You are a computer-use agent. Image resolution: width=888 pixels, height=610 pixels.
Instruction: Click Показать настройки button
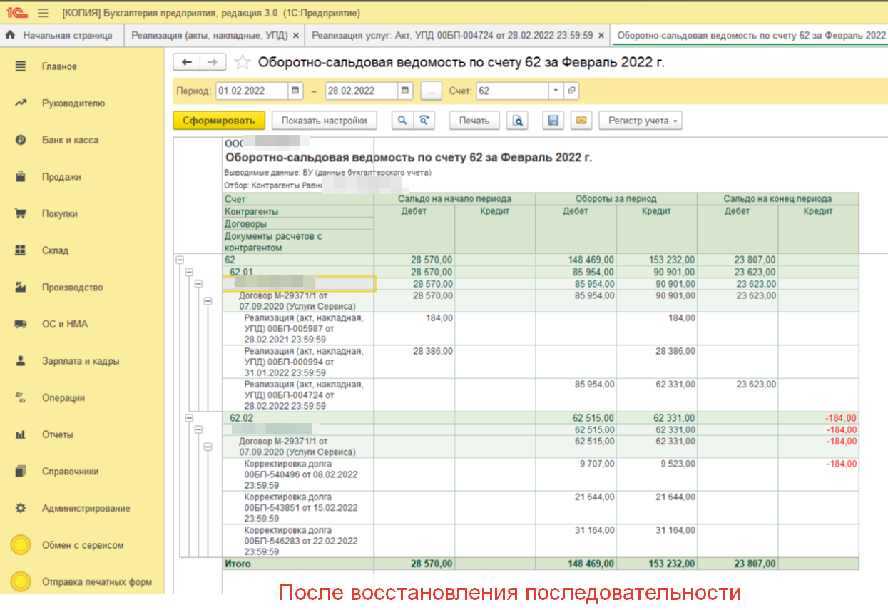tap(325, 121)
